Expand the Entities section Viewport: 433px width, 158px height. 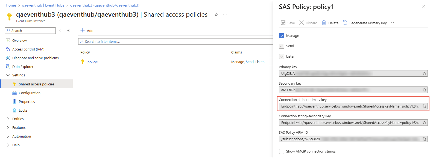(8, 119)
